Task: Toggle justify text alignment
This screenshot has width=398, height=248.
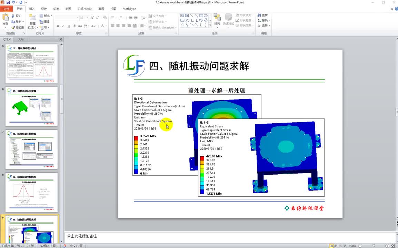Action: [x=129, y=25]
